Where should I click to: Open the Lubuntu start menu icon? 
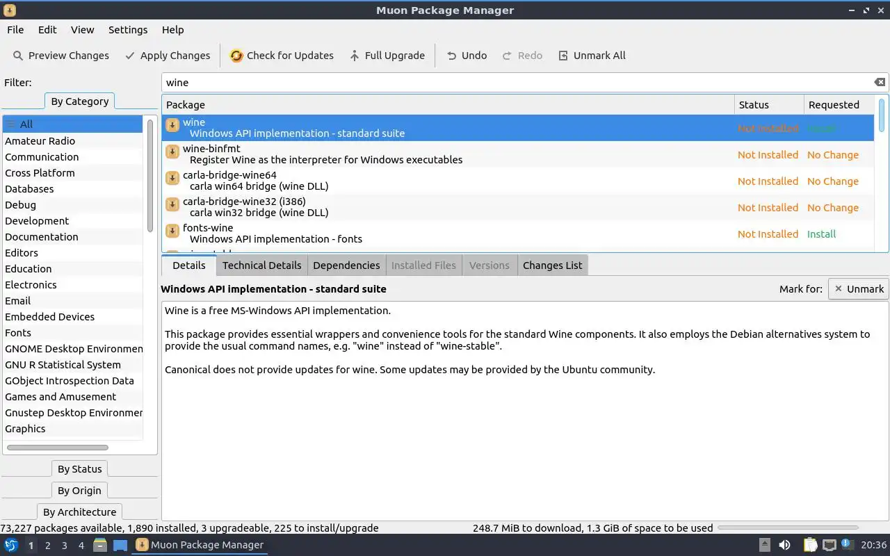(11, 545)
